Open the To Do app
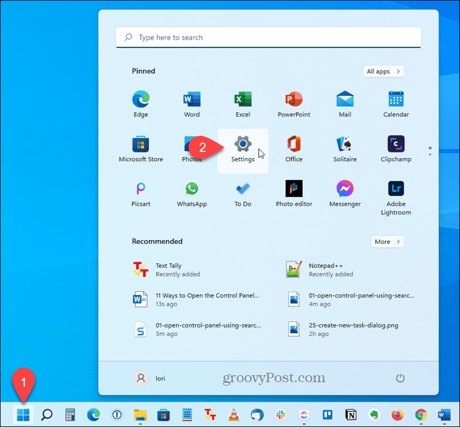460x427 pixels. point(243,193)
